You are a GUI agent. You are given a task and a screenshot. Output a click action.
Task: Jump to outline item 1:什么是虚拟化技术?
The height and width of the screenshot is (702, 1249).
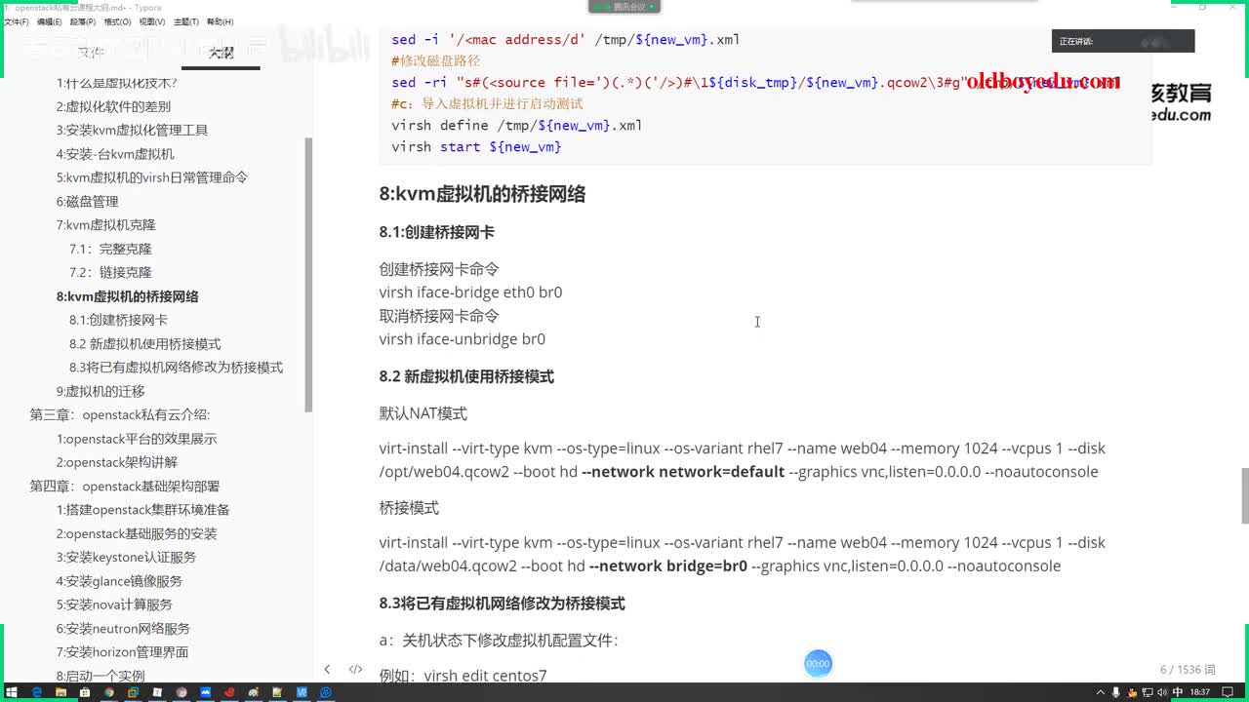[x=116, y=83]
